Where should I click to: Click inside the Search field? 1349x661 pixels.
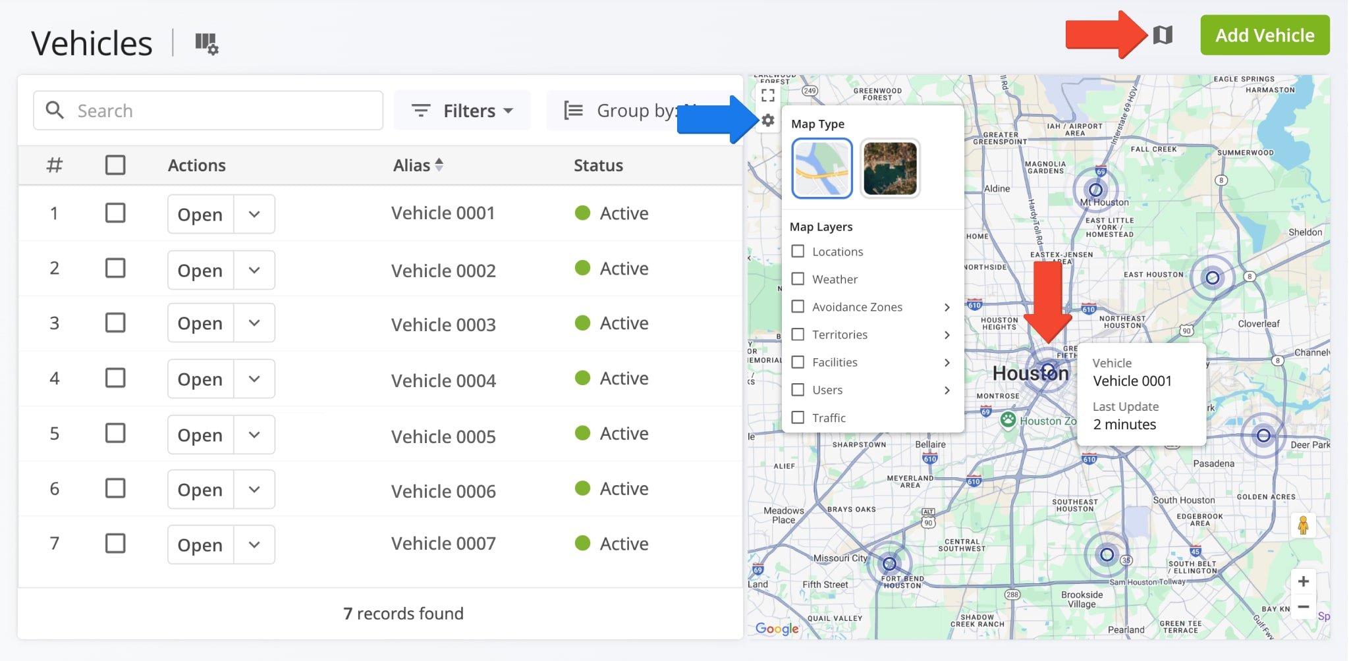[198, 110]
